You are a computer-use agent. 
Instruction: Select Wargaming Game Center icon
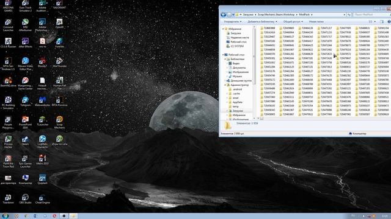[25, 83]
